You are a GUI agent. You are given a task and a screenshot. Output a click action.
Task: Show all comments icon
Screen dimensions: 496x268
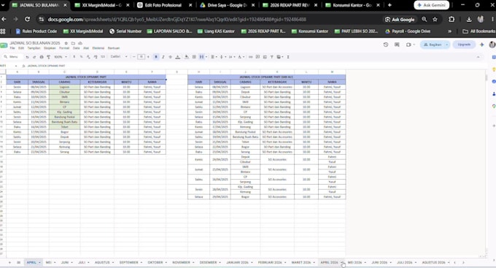(x=397, y=45)
